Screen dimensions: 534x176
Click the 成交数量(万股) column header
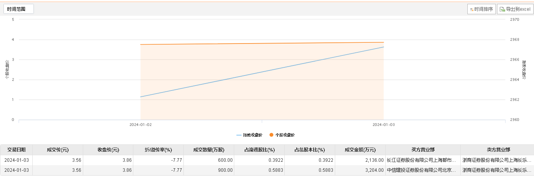pyautogui.click(x=208, y=150)
